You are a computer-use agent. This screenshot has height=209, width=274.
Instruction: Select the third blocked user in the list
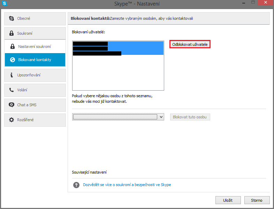point(118,53)
